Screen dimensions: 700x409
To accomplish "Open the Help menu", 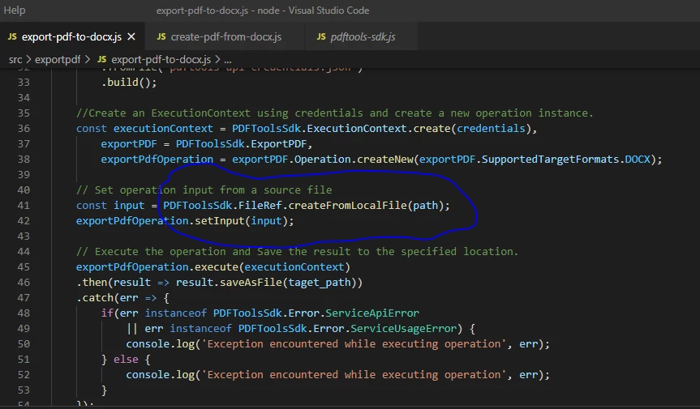I will [15, 11].
